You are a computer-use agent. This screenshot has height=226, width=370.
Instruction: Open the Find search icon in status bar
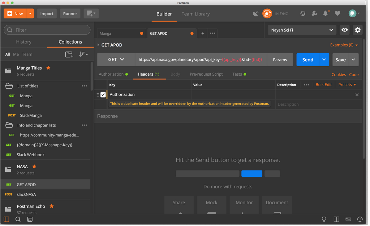click(x=18, y=219)
